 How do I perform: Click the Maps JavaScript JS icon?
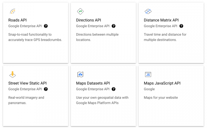[148, 74]
